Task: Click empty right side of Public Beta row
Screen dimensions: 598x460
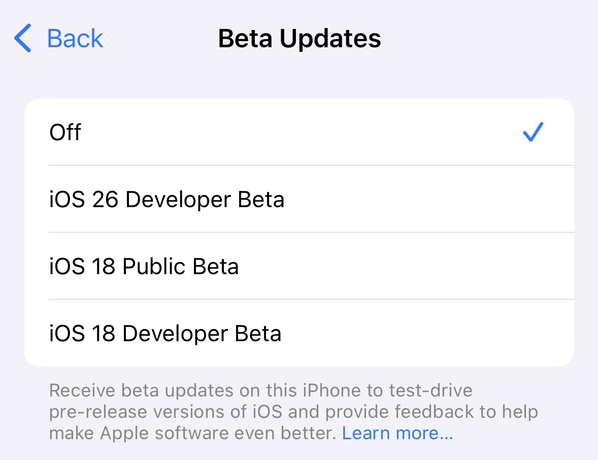Action: 457,267
